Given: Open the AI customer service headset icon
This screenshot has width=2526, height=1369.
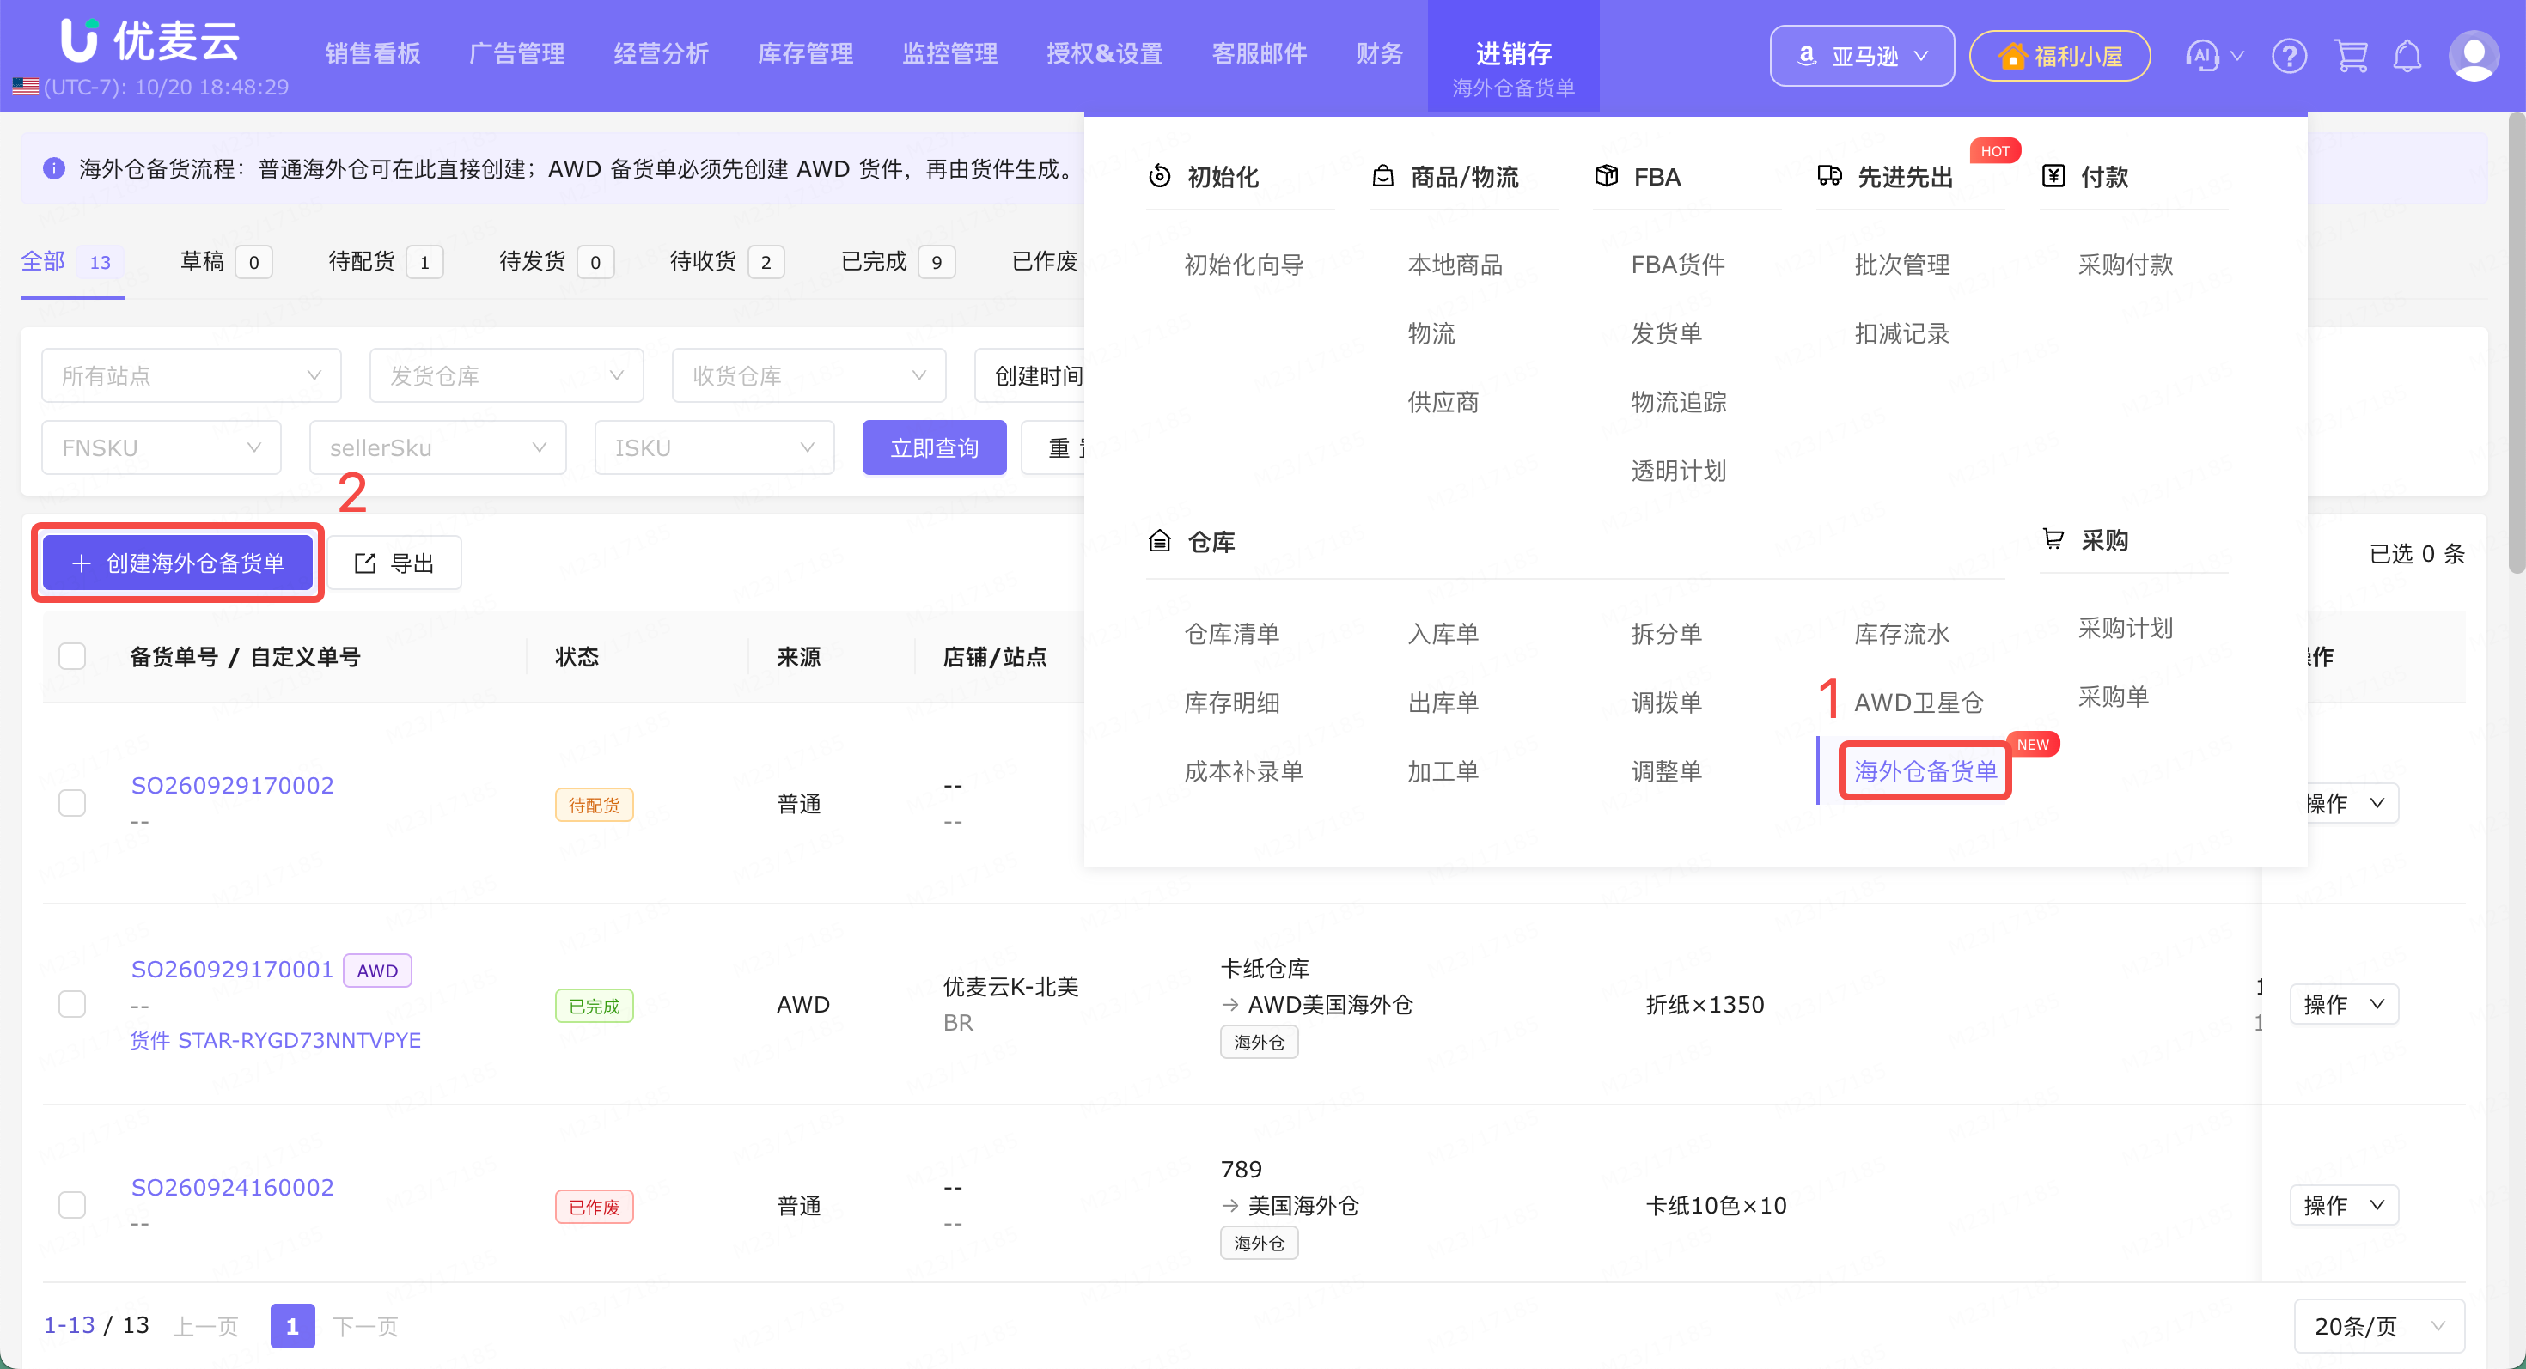Looking at the screenshot, I should (x=2201, y=56).
